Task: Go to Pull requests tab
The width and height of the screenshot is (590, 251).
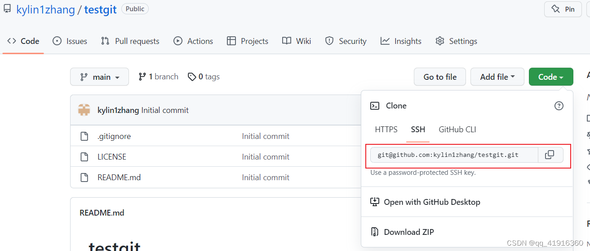Action: point(130,41)
